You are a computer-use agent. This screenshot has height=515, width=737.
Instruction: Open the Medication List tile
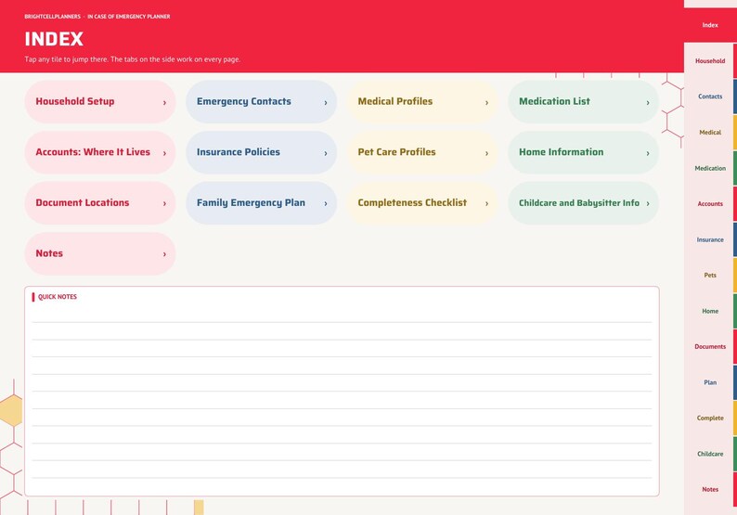tap(583, 101)
